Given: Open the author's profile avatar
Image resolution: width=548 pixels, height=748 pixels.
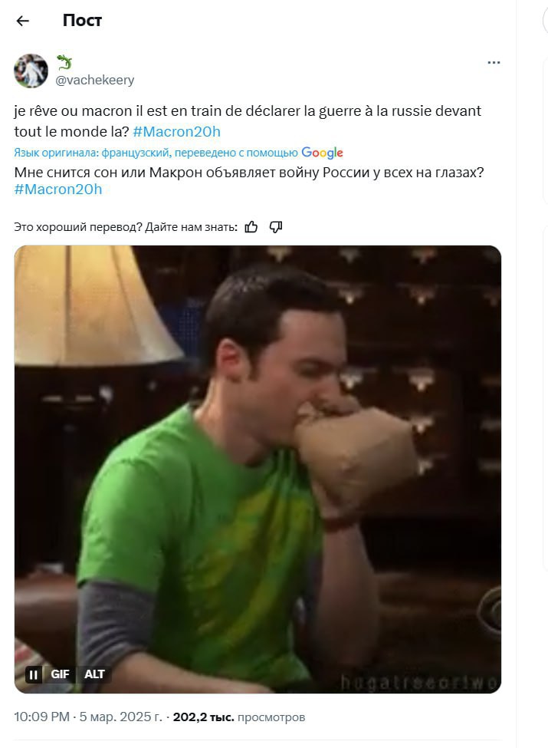Looking at the screenshot, I should click(31, 71).
